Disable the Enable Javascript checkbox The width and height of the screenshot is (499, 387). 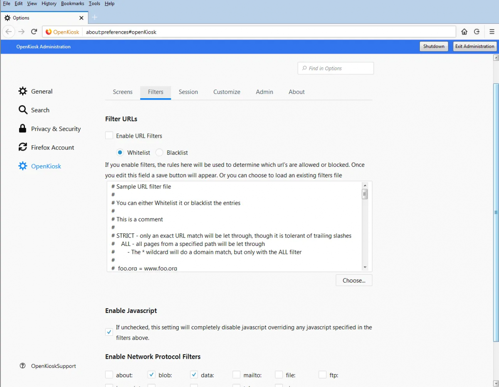point(109,332)
